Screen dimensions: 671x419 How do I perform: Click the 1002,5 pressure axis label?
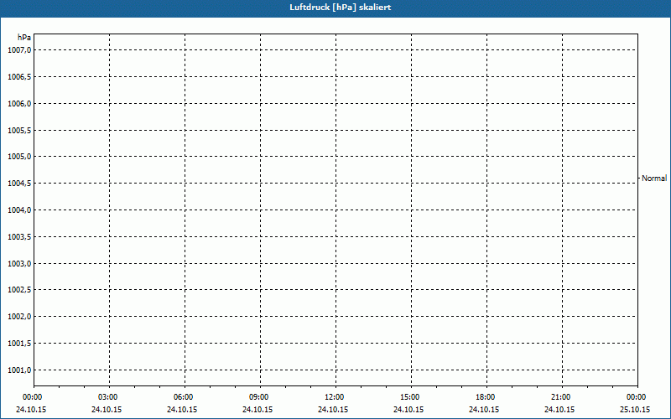coord(18,290)
